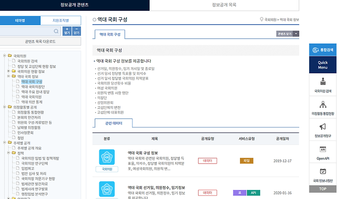Viewport: 340px width, 199px height.
Task: Click the emblem thumbnail for 역대 국회 선거일 row
Action: 107,189
